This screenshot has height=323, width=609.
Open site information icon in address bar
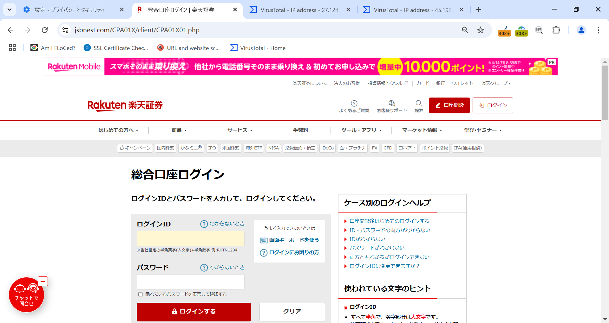pos(65,30)
